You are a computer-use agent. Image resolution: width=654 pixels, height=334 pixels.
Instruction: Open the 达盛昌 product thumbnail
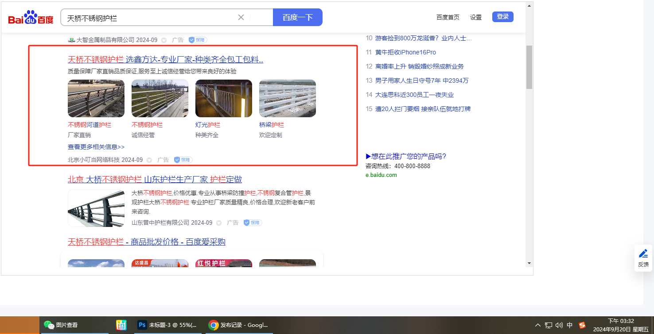click(x=160, y=263)
